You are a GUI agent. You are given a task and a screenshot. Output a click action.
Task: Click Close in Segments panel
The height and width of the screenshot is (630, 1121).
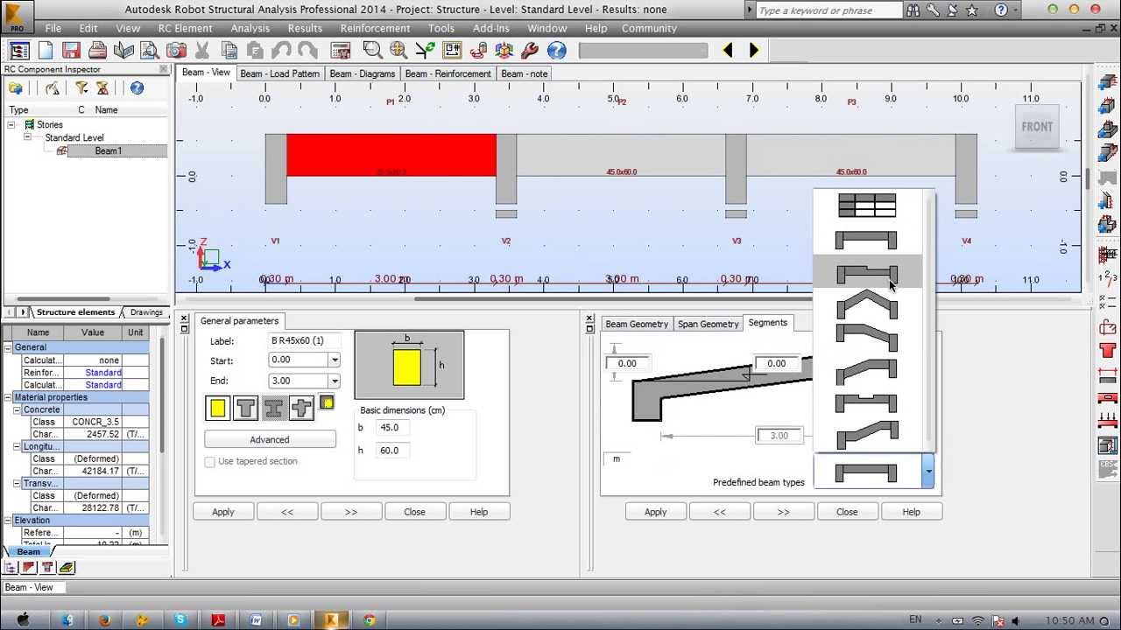(847, 512)
